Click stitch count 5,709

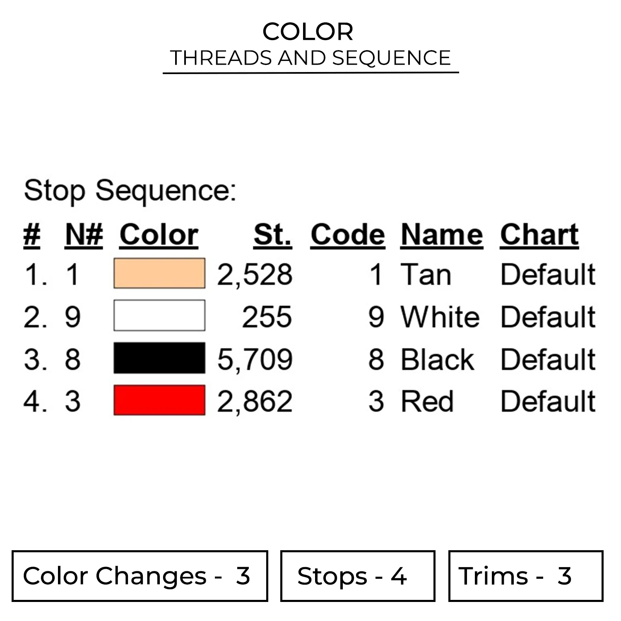[255, 359]
